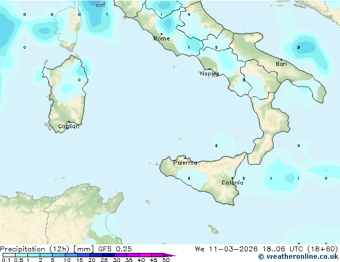Click the Naples city label
Screen dimensions: 340x262
[210, 74]
